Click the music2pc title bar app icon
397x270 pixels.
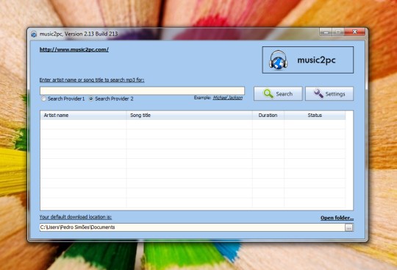coord(34,34)
